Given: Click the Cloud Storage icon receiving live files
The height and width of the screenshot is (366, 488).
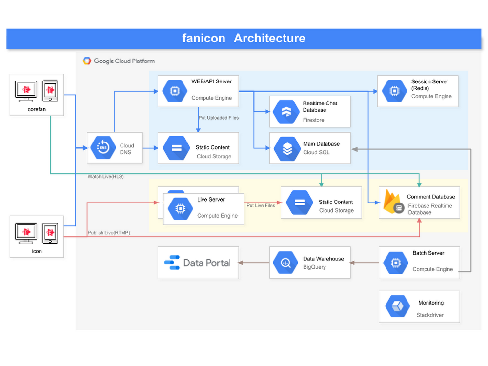Looking at the screenshot, I should (x=300, y=203).
